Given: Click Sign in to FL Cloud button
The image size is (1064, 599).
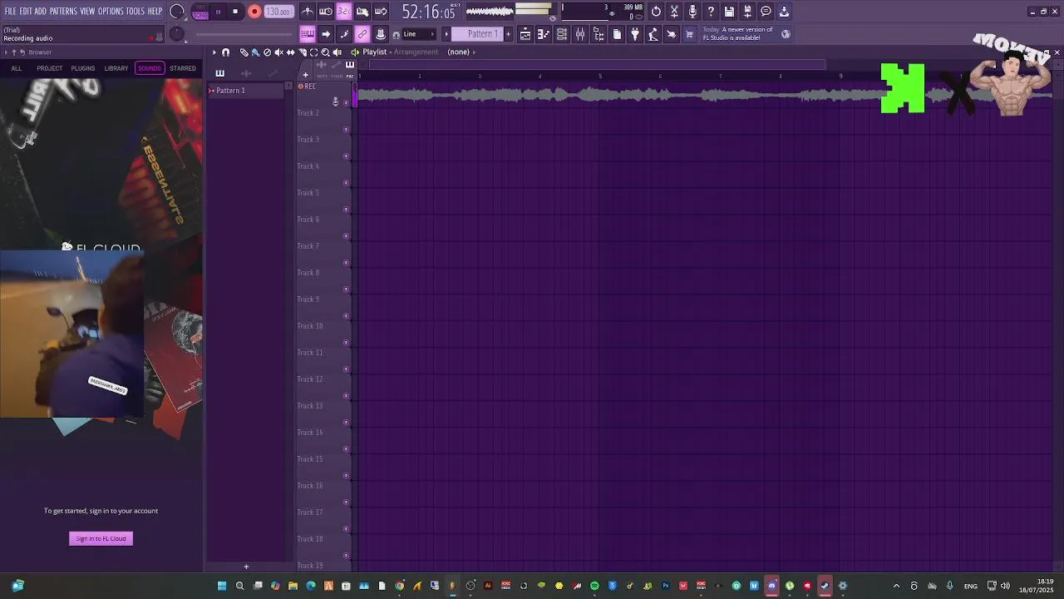Looking at the screenshot, I should pos(101,538).
